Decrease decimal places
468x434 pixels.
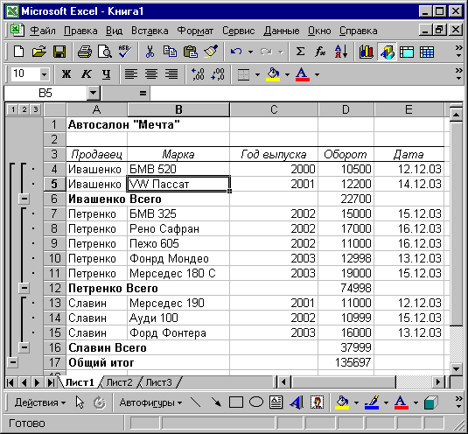point(218,74)
